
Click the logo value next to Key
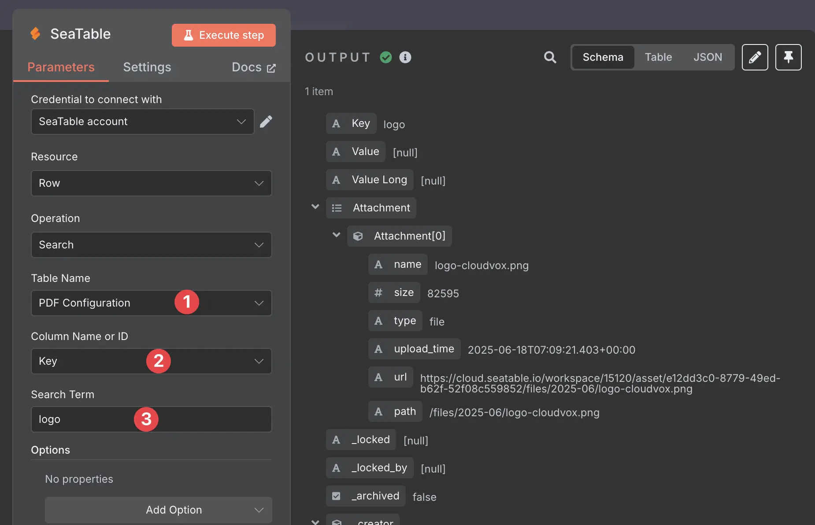coord(394,125)
